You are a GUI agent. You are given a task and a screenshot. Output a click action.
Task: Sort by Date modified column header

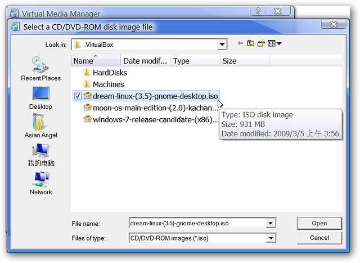145,61
